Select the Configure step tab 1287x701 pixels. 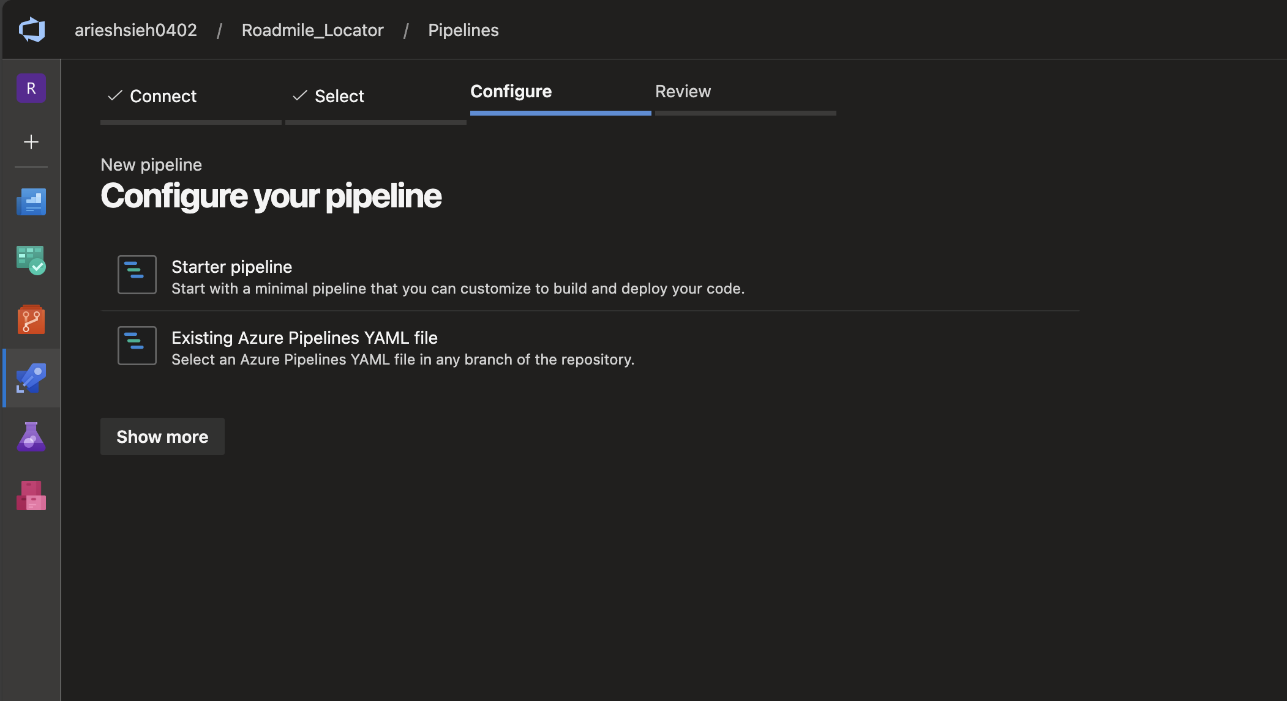pos(511,91)
